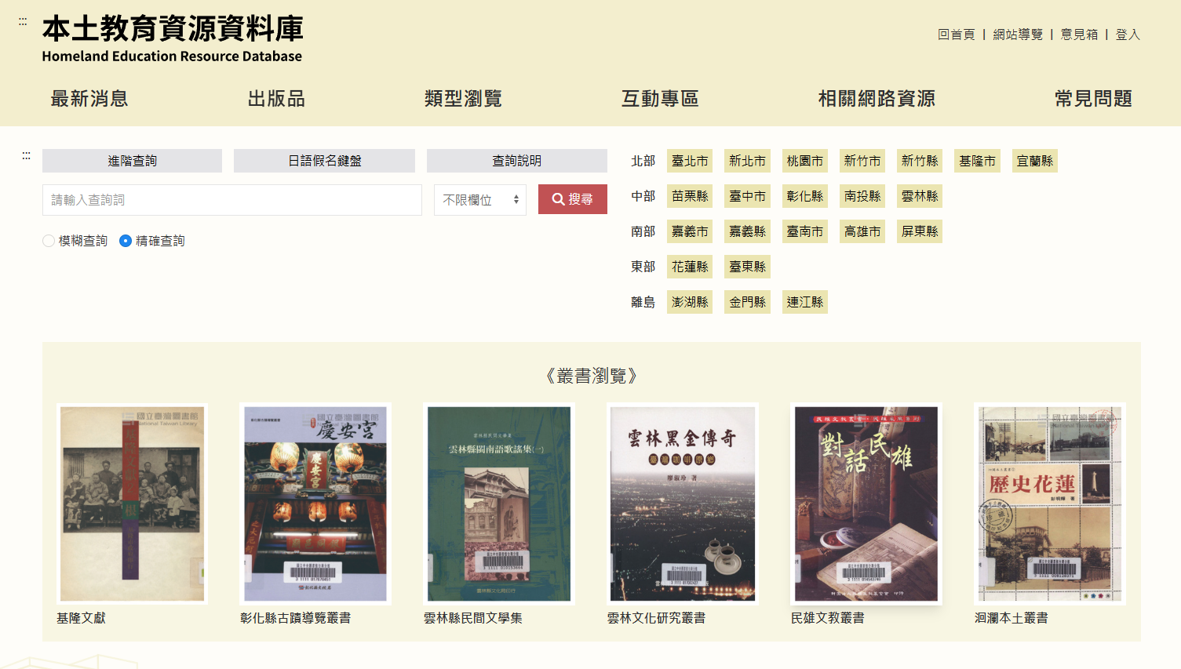Click the search magnifier icon
Image resolution: width=1181 pixels, height=669 pixels.
[x=557, y=198]
